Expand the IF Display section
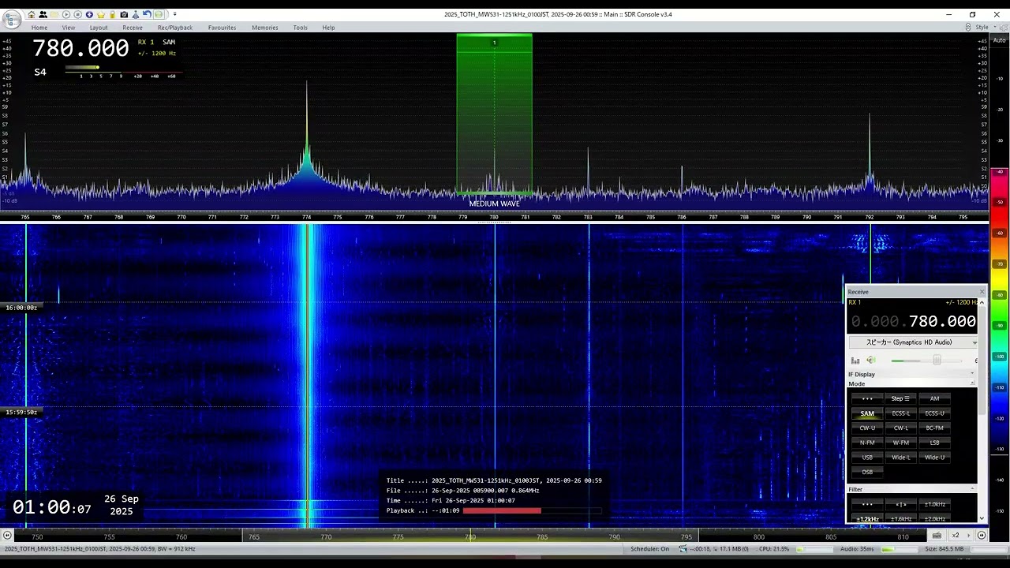The height and width of the screenshot is (568, 1010). 972,374
